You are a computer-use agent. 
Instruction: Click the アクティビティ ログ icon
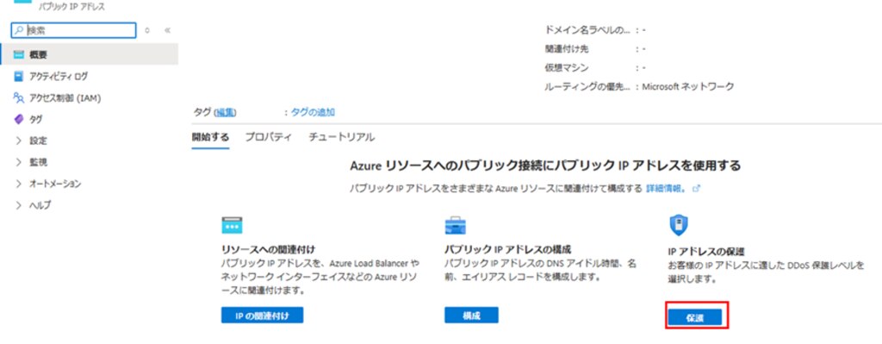pos(19,76)
